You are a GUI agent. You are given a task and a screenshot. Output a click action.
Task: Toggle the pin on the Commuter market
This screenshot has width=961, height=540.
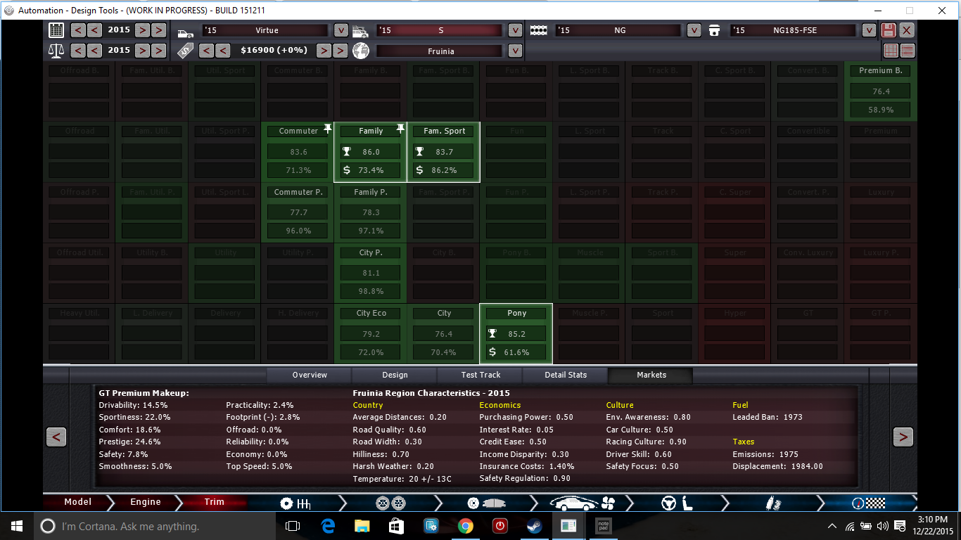click(x=327, y=129)
